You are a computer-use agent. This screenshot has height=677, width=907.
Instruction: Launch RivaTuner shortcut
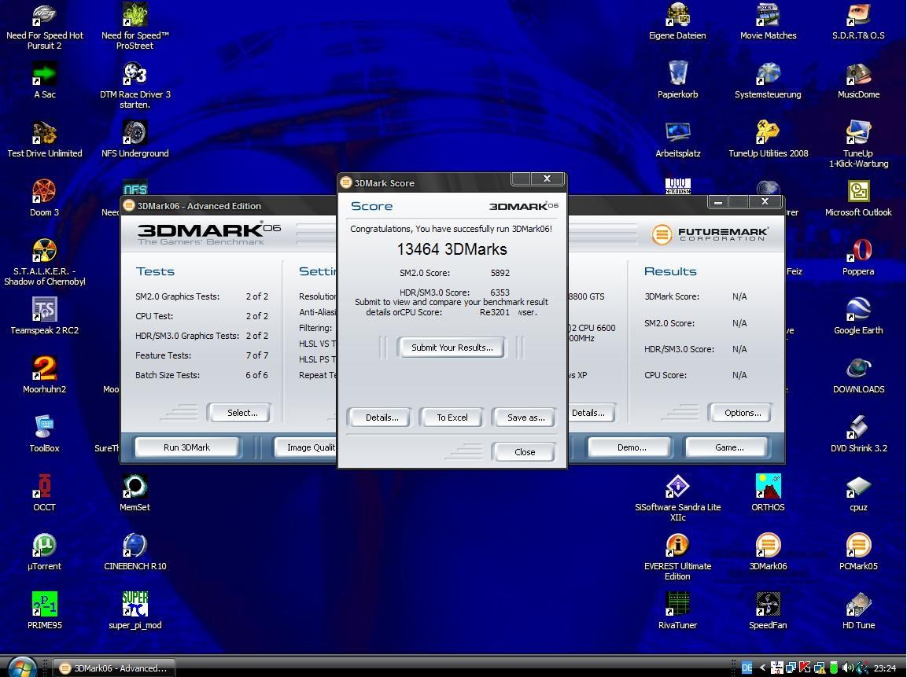pos(677,612)
